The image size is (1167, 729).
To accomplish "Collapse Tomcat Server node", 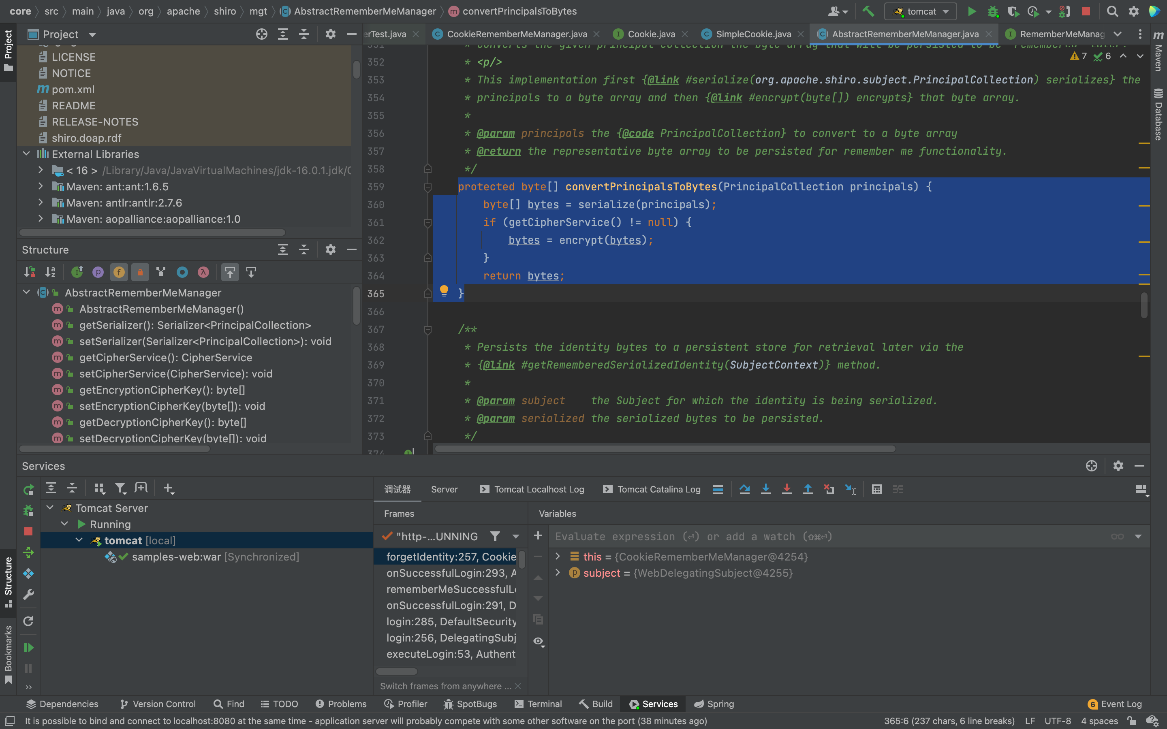I will pyautogui.click(x=50, y=508).
